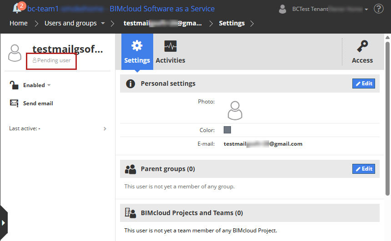Expand the collapsed left side panel arrow
The height and width of the screenshot is (241, 391).
tap(4, 223)
